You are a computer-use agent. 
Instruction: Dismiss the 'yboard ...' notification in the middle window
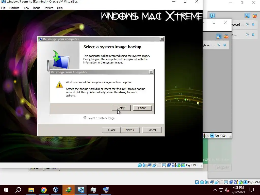pos(225,45)
